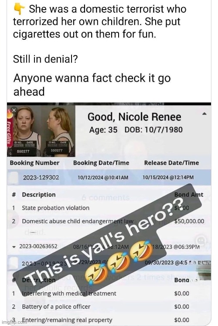Screen dimensions: 218x326
Task: Tick the box beside the 09/30/2023 booking row
Action: (x=14, y=262)
